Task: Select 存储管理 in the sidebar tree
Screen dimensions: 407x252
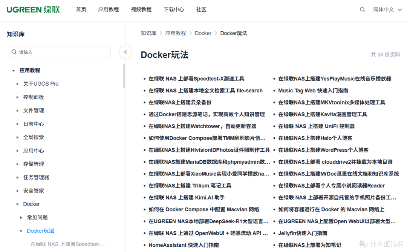Action: [34, 164]
